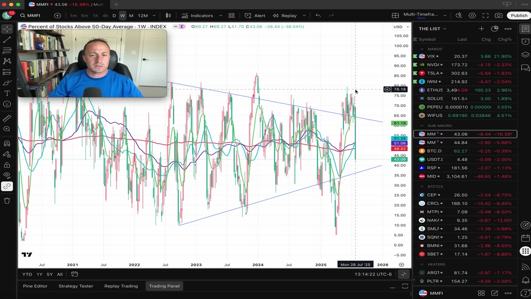Click the trash remove objects icon
Screen dimensions: 531x299
pyautogui.click(x=7, y=201)
